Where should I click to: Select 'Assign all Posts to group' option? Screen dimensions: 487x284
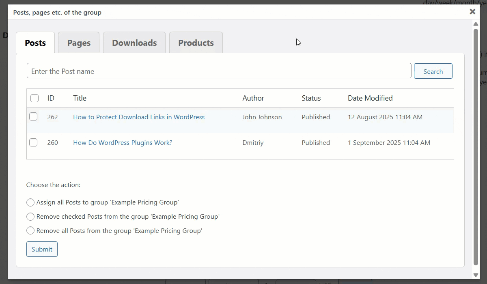tap(30, 202)
